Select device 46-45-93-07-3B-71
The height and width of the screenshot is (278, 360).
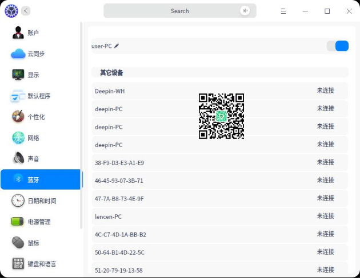pyautogui.click(x=220, y=181)
